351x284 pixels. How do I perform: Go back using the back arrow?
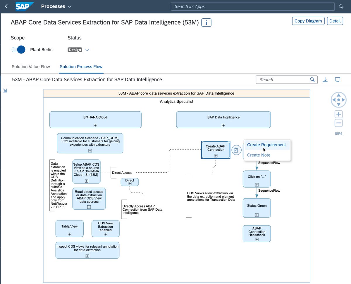(x=6, y=6)
